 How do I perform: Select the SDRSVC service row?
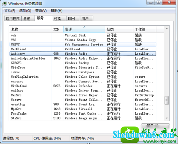pos(83,63)
